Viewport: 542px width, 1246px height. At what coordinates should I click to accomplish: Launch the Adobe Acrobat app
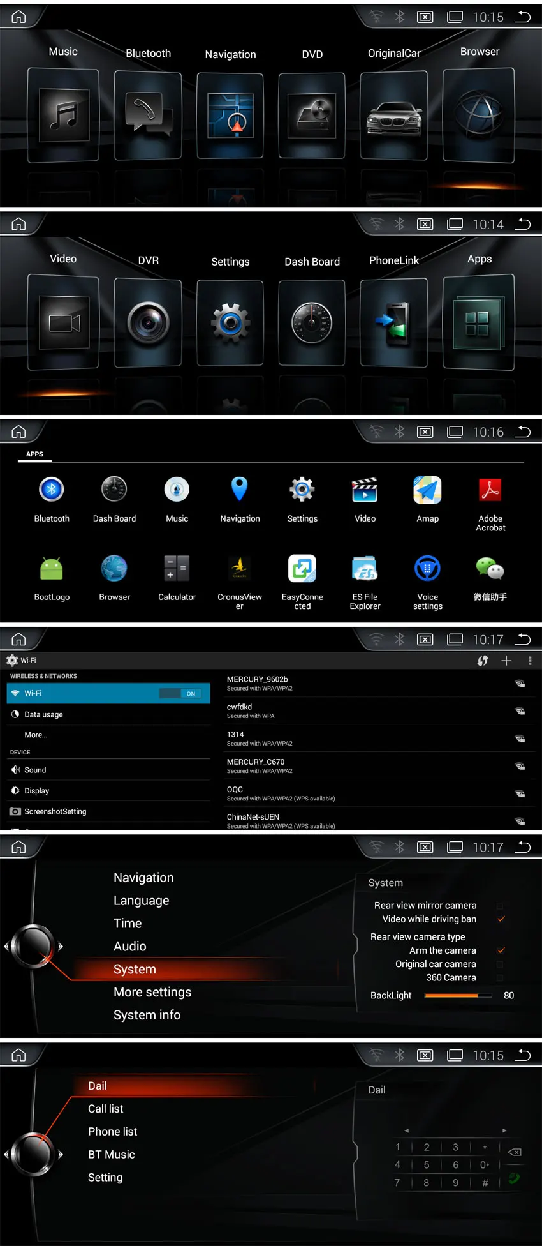490,490
